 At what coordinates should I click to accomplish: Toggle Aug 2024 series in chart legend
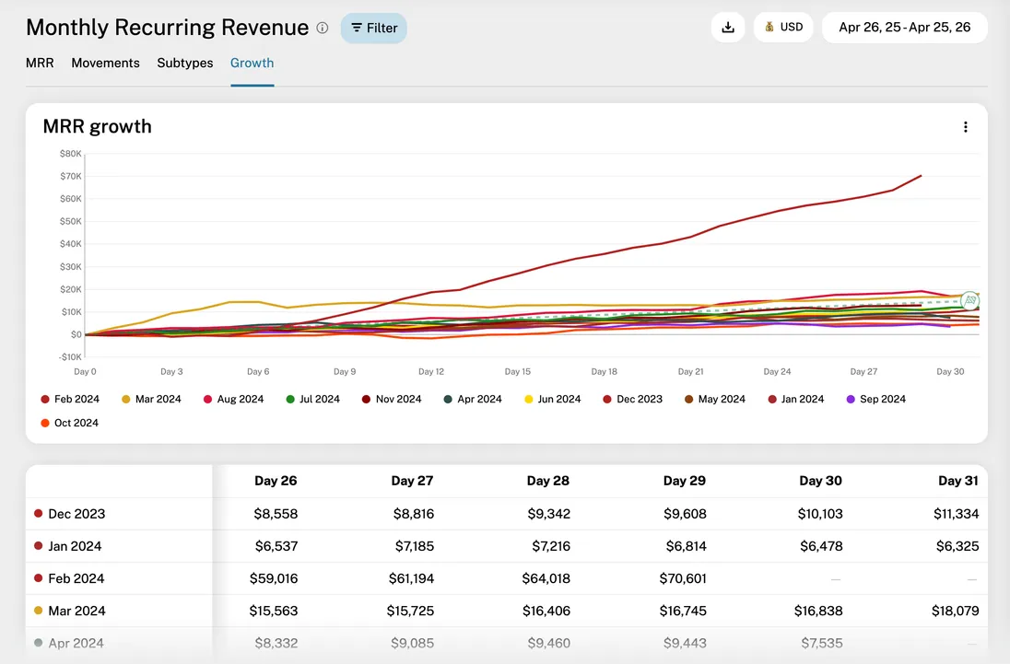point(233,399)
